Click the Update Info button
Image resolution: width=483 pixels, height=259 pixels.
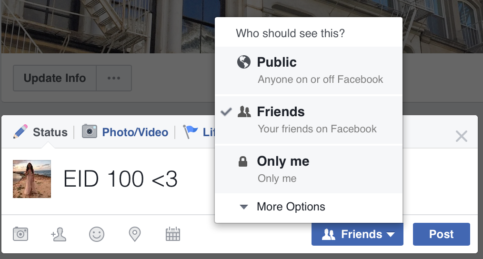(55, 78)
